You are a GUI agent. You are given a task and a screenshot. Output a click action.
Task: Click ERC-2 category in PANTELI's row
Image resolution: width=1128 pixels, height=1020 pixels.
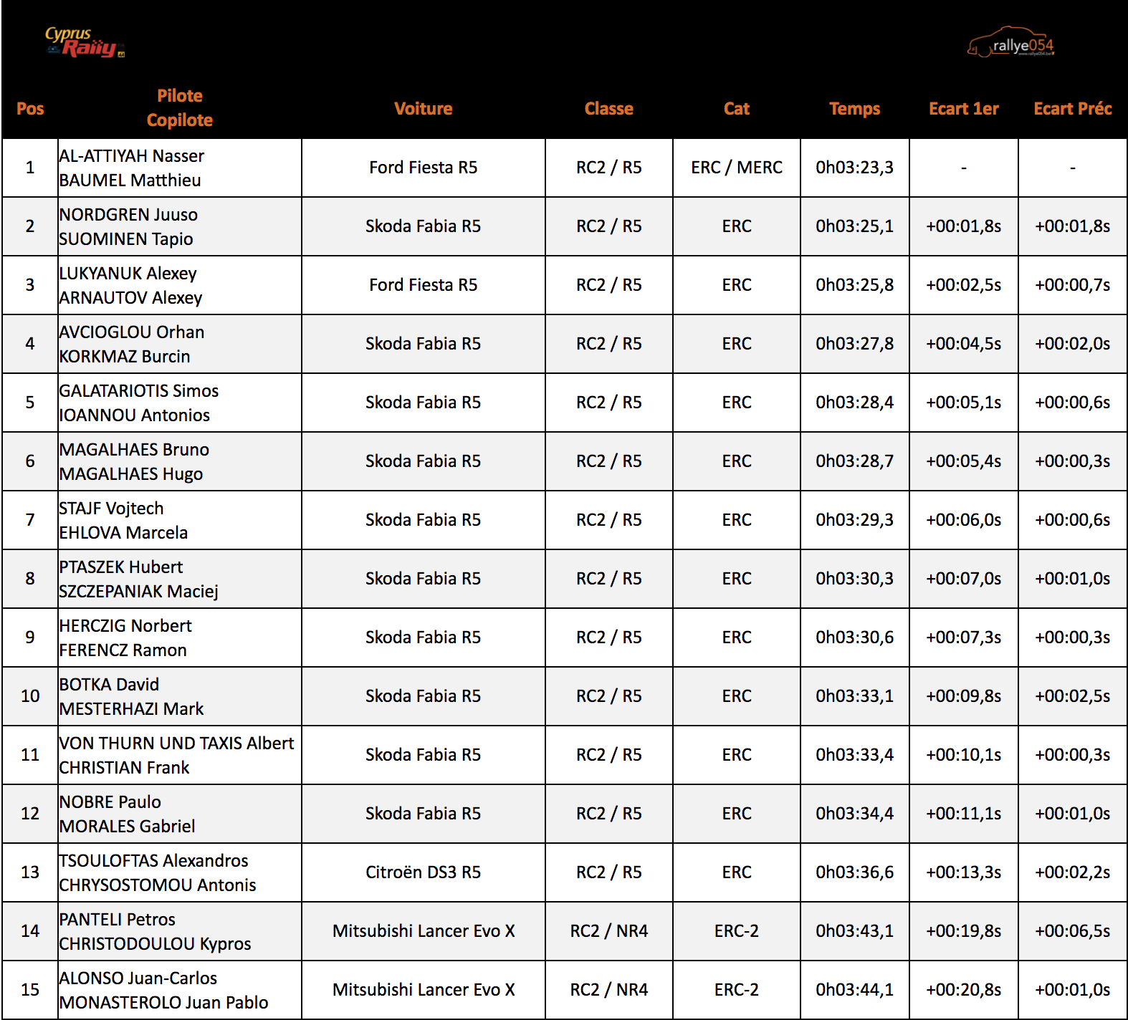pos(737,931)
